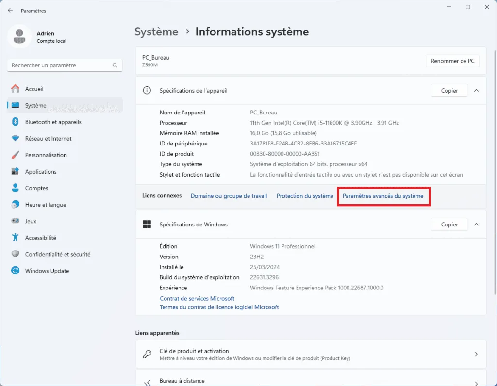
Task: Open Paramètres avancés du système link
Action: pos(383,196)
